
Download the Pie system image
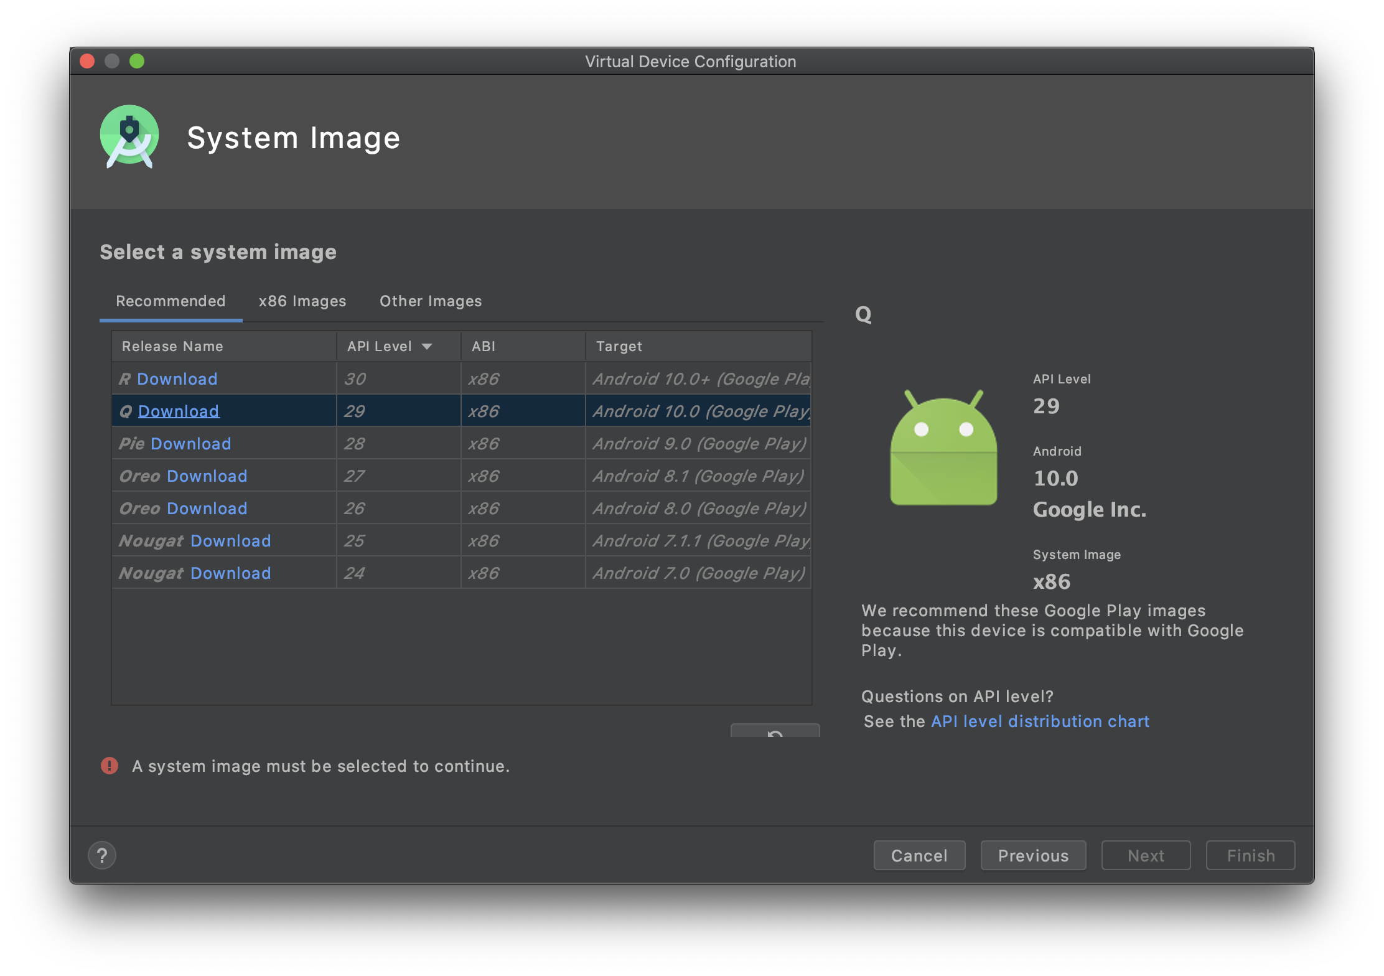tap(190, 444)
